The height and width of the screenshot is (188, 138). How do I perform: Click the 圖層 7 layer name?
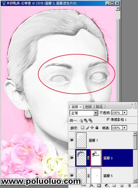93,140
